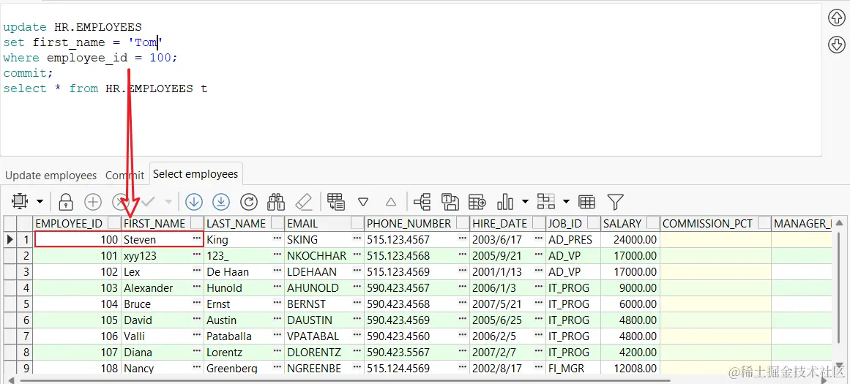Toggle the small box in EMPLOYEE_ID header

pos(113,223)
